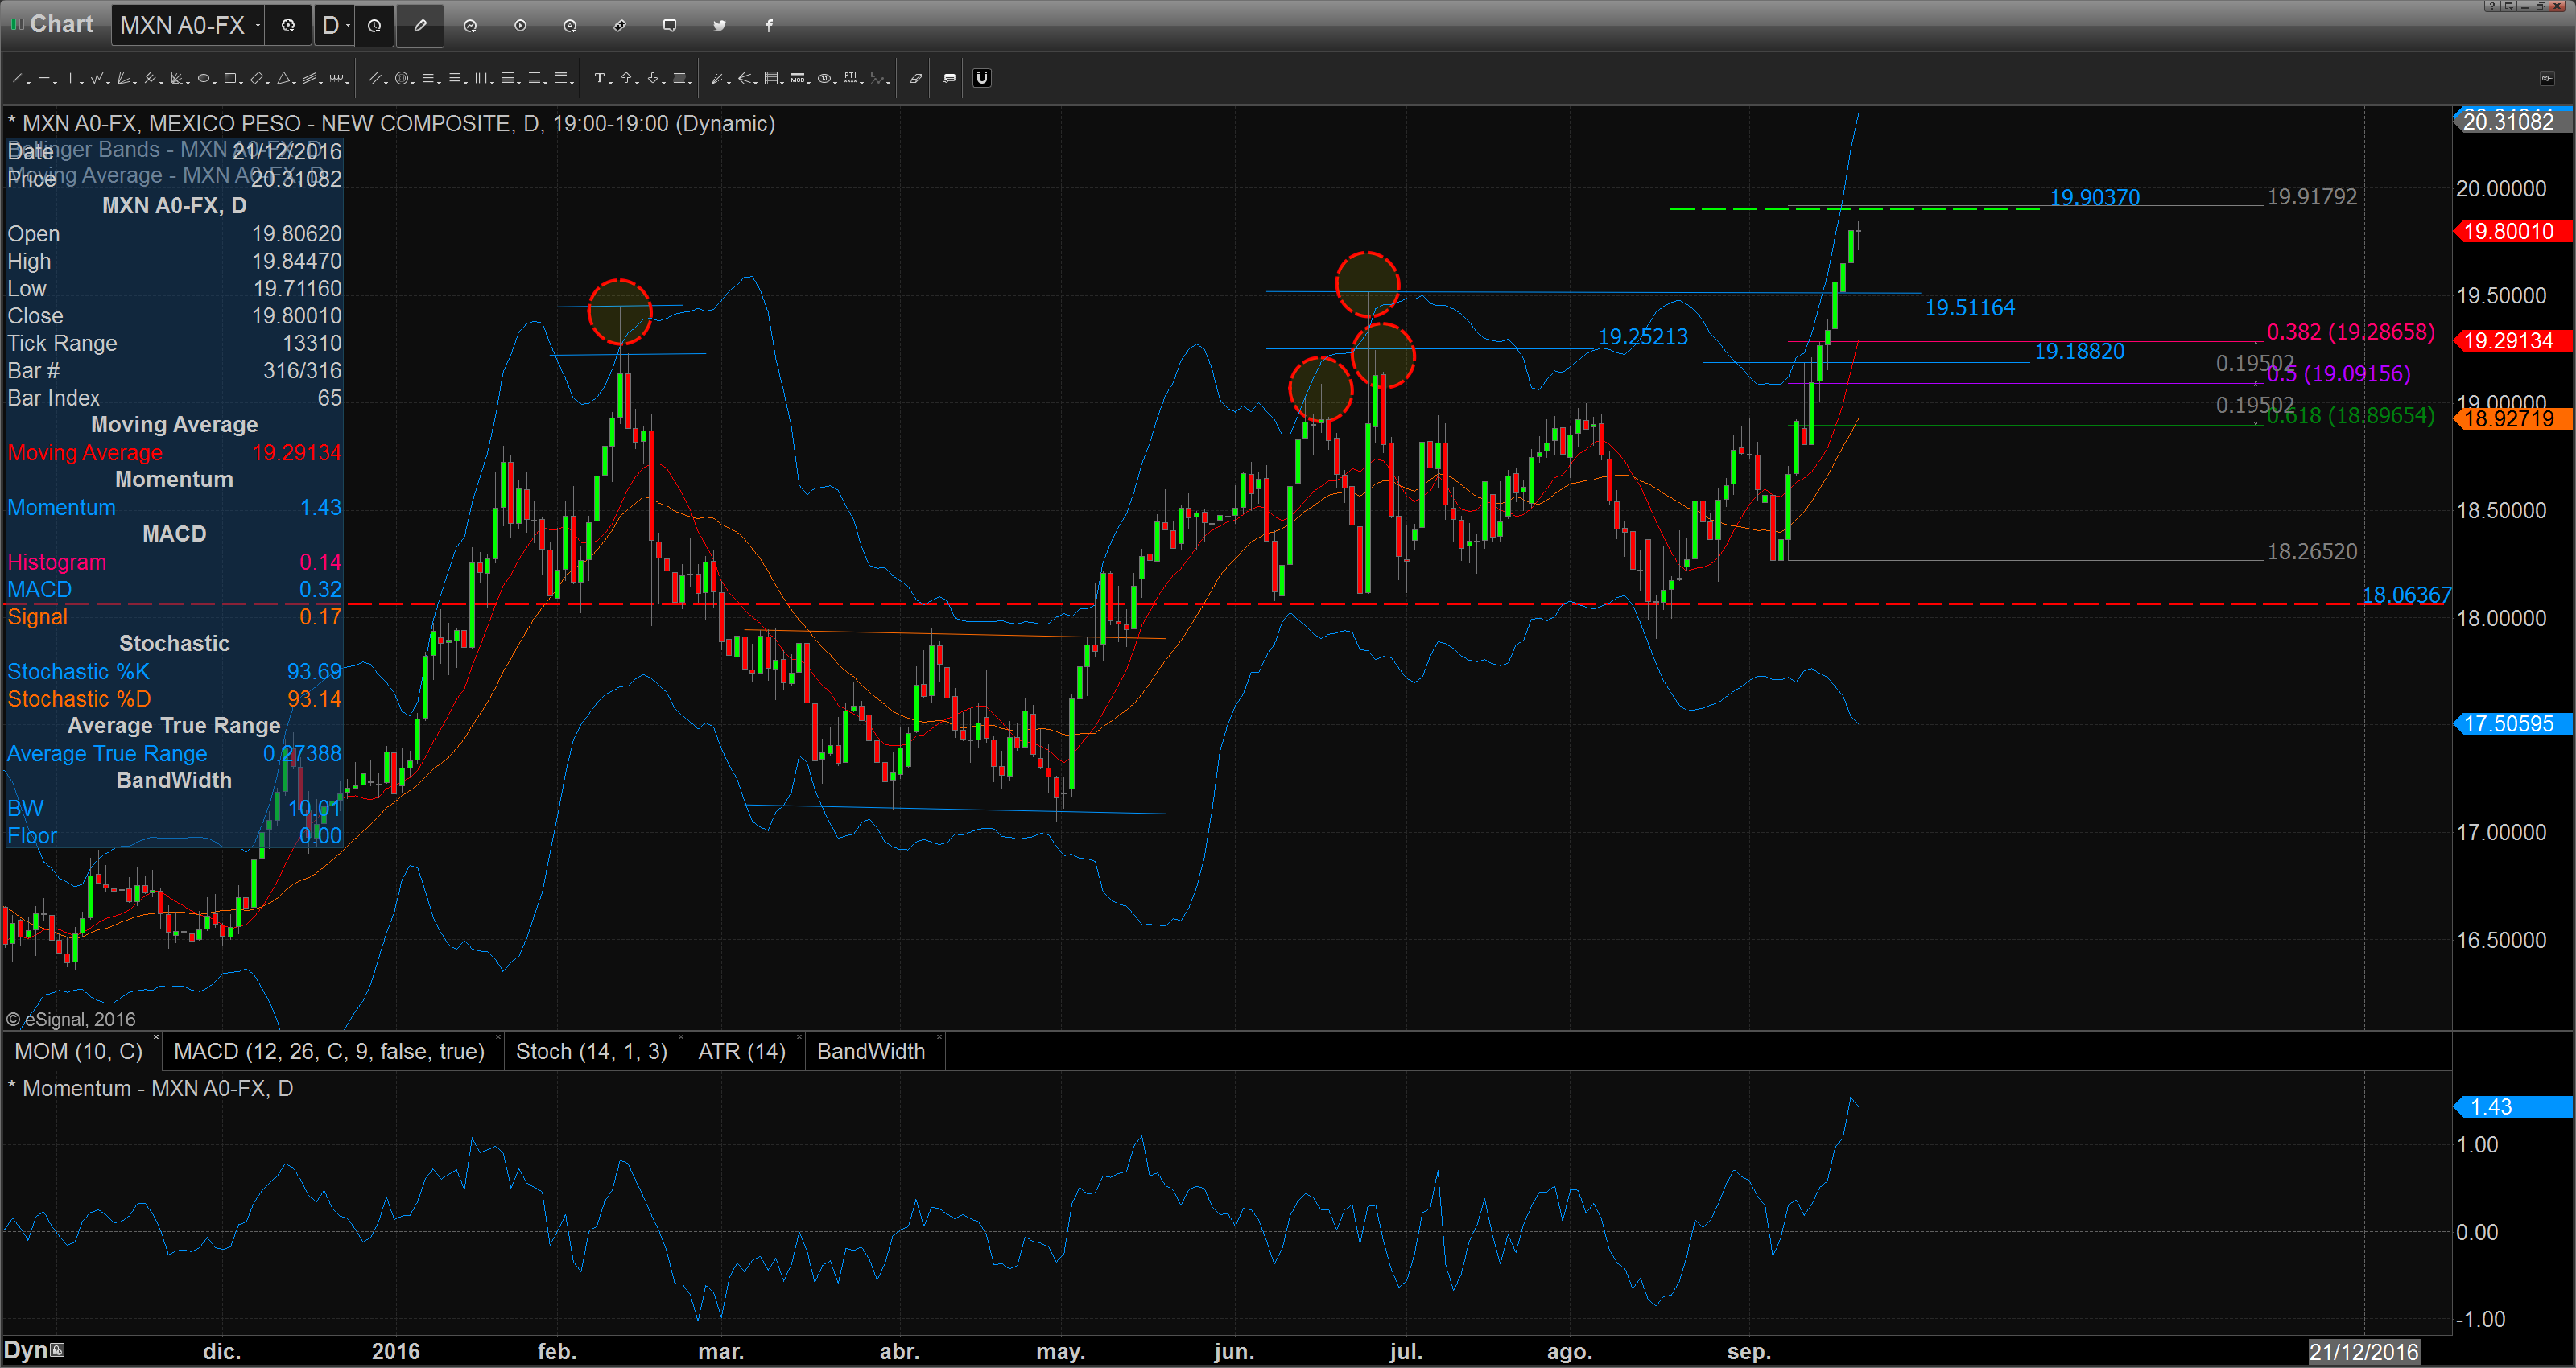The image size is (2576, 1368).
Task: Select the text annotation T tool
Action: 600,78
